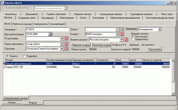This screenshot has height=110, width=178.
Task: Click the table scrollbar down arrow
Action: [x=173, y=94]
